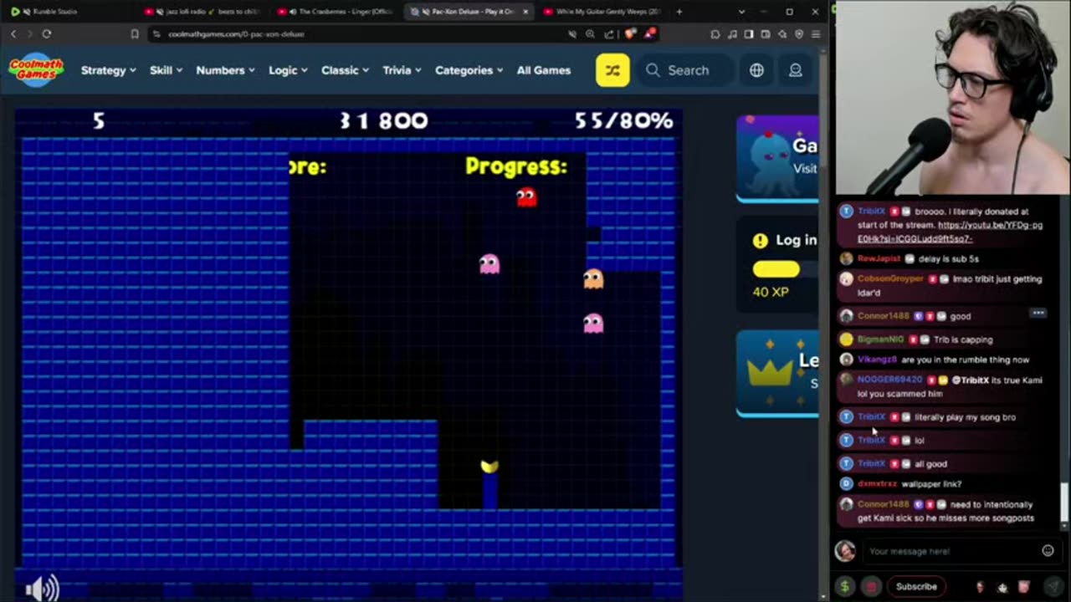Click the browser tab list chevron
This screenshot has height=602, width=1071.
click(741, 12)
